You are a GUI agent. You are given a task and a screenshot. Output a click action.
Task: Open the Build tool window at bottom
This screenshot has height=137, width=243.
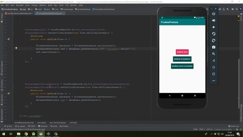coord(54,126)
